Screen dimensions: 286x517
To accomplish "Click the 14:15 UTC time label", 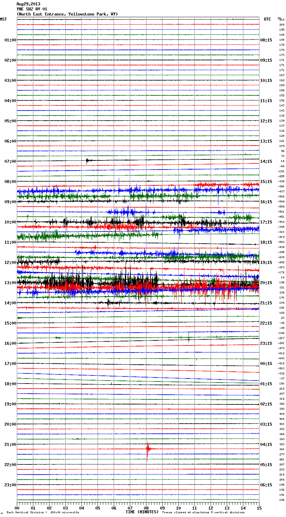I will click(x=266, y=161).
